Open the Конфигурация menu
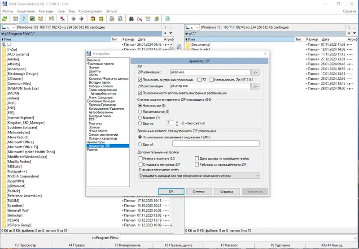The width and height of the screenshot is (359, 249). [90, 11]
